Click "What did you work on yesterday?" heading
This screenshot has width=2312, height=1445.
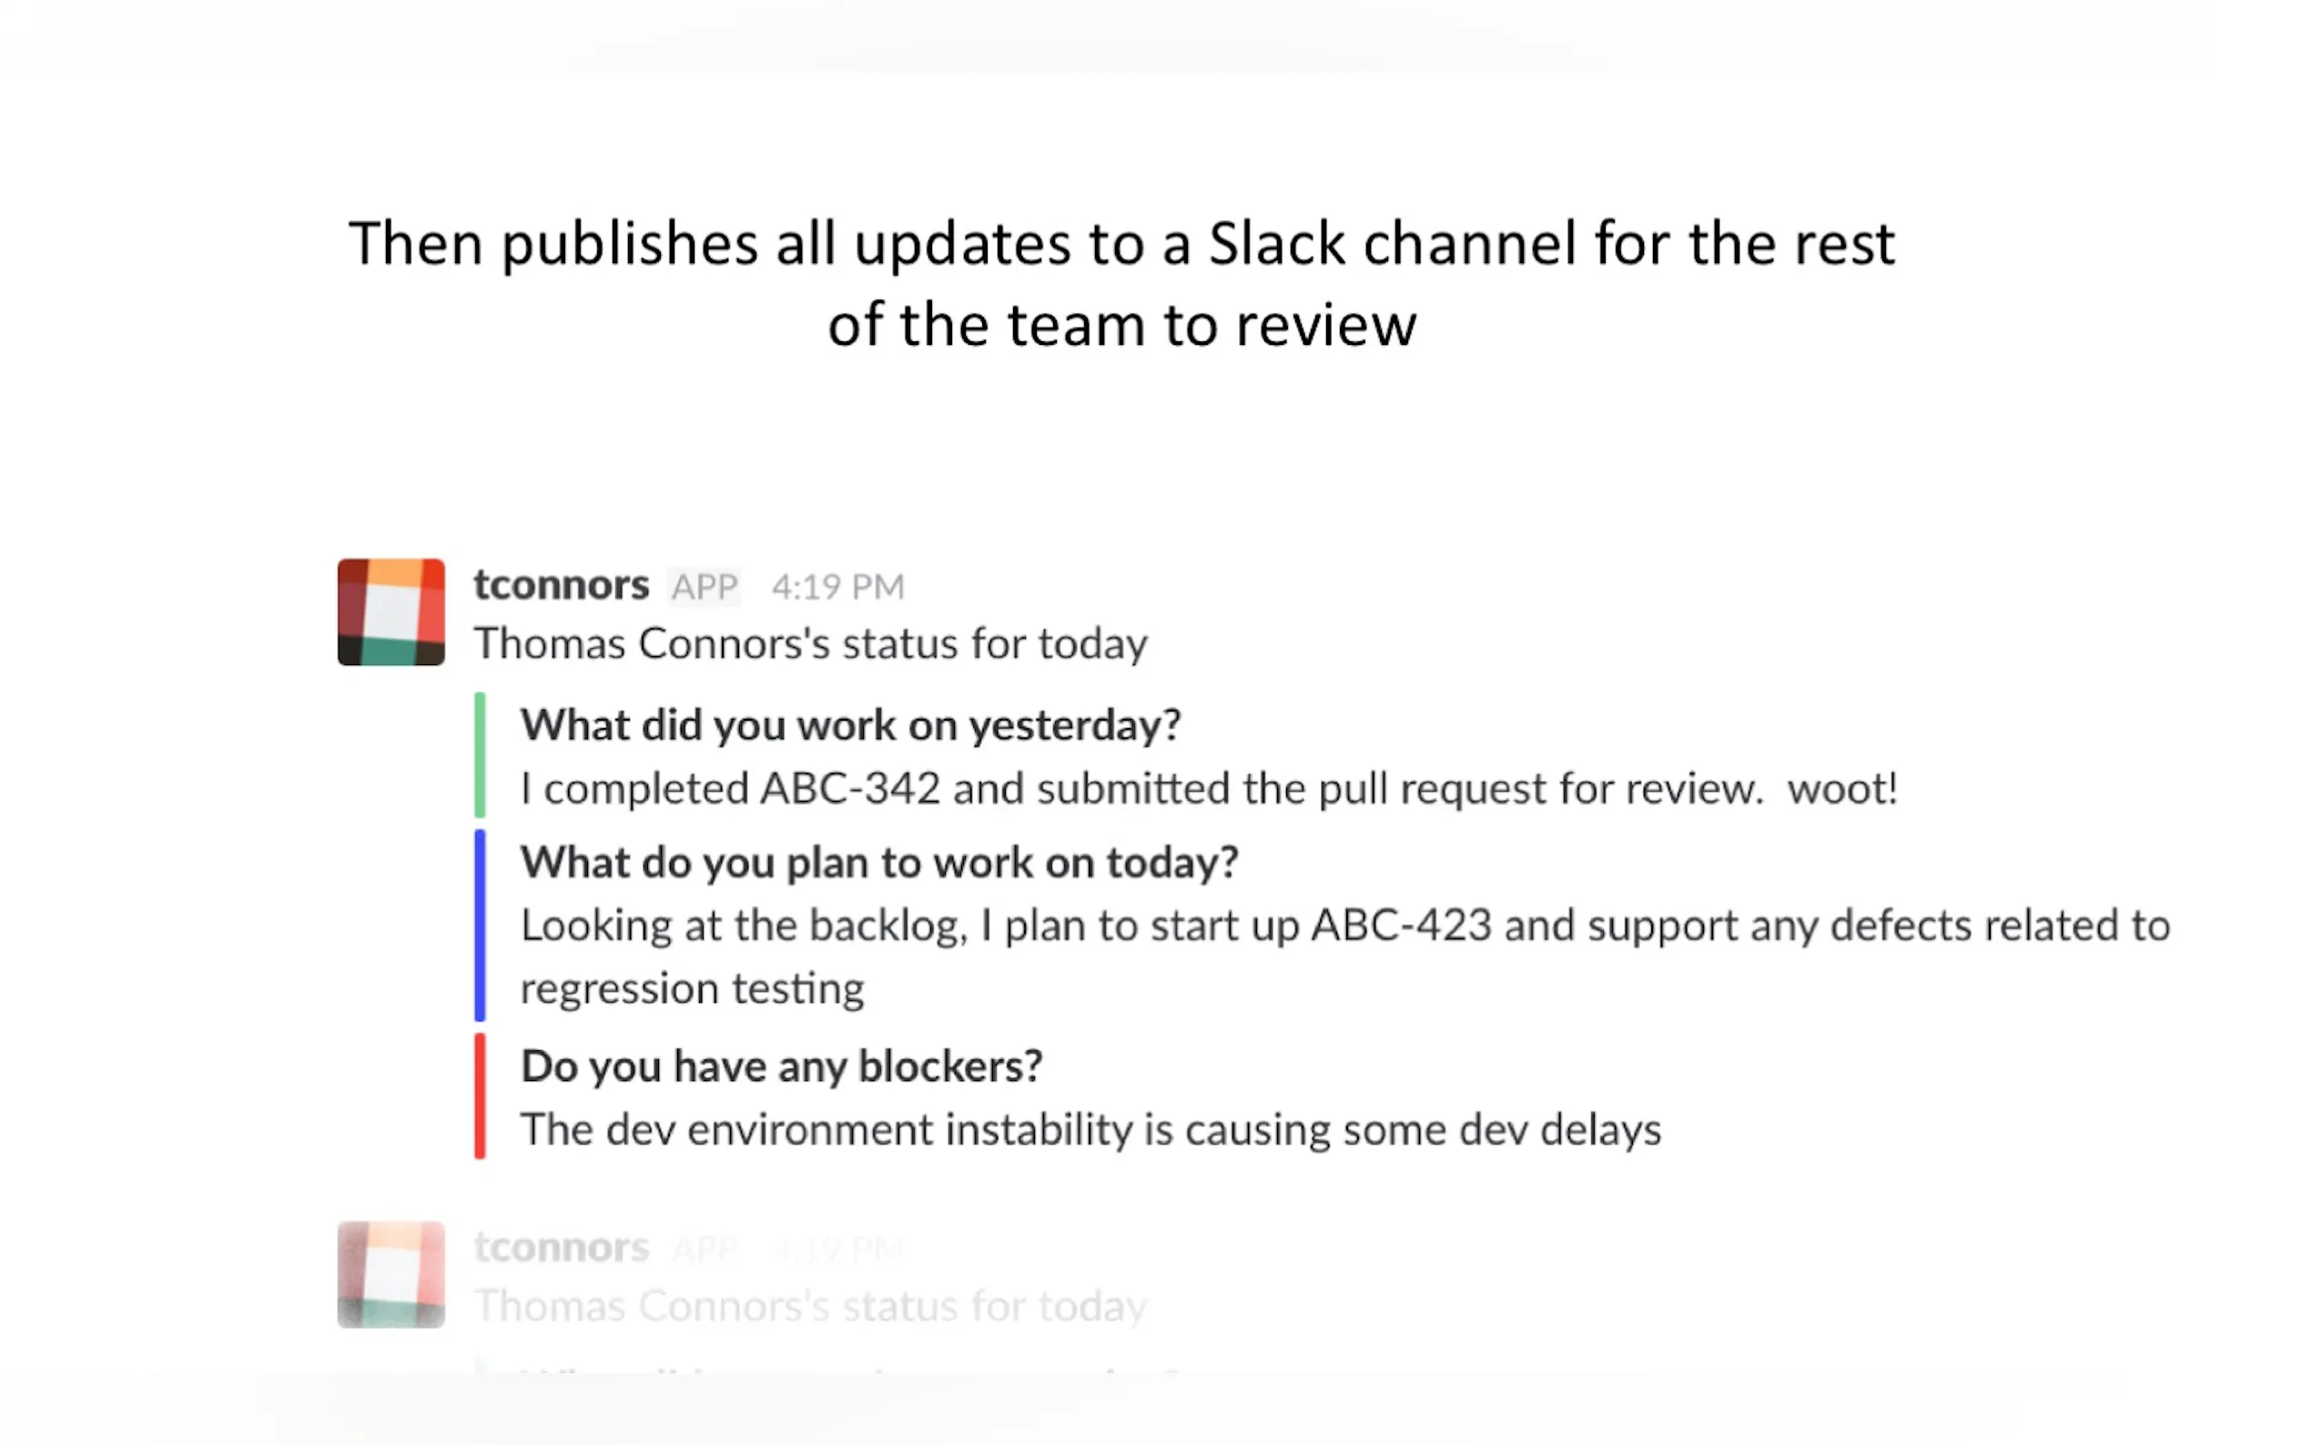(851, 724)
